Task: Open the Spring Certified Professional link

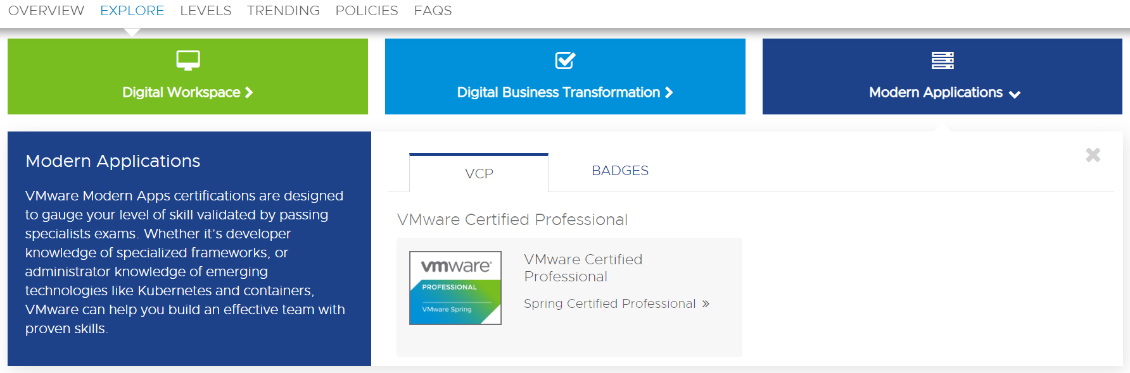Action: click(609, 304)
